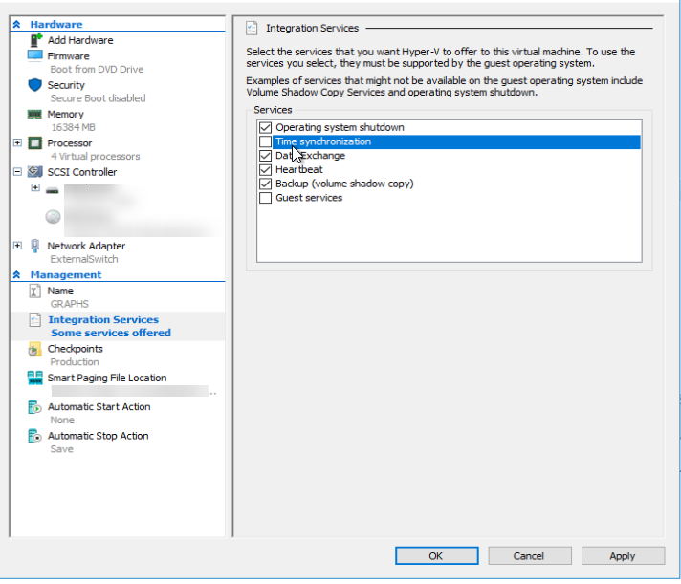Click the Cancel button

(530, 556)
